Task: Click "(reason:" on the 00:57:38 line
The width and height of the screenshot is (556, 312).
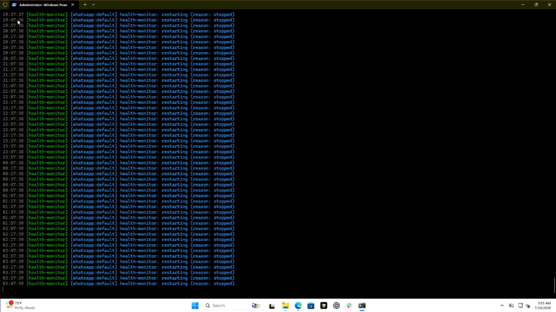Action: point(201,190)
